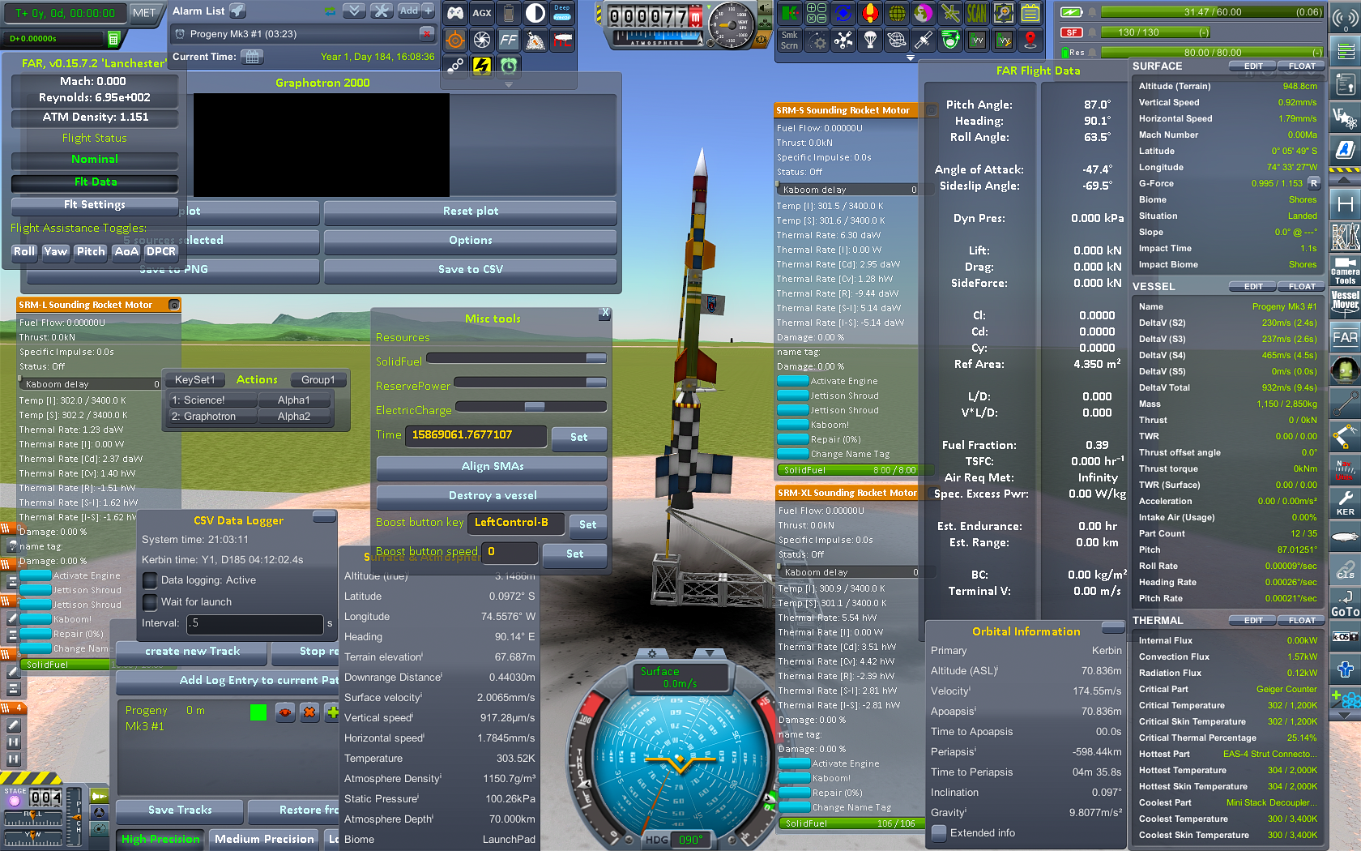1361x851 pixels.
Task: Open the green alarm clock toolbar icon
Action: [x=509, y=66]
